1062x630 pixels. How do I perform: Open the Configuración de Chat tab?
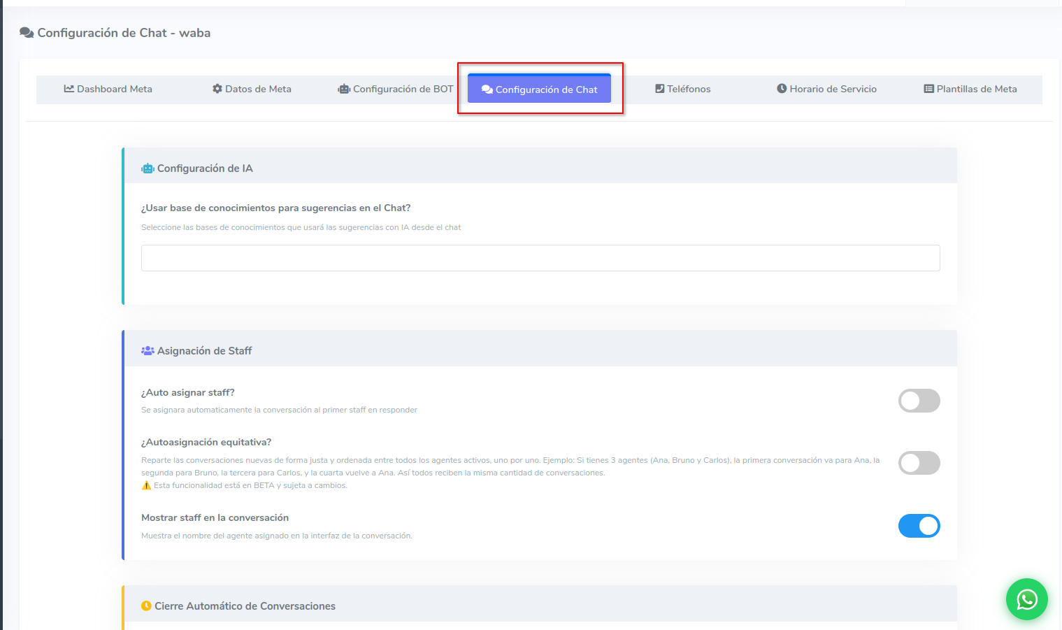coord(539,90)
